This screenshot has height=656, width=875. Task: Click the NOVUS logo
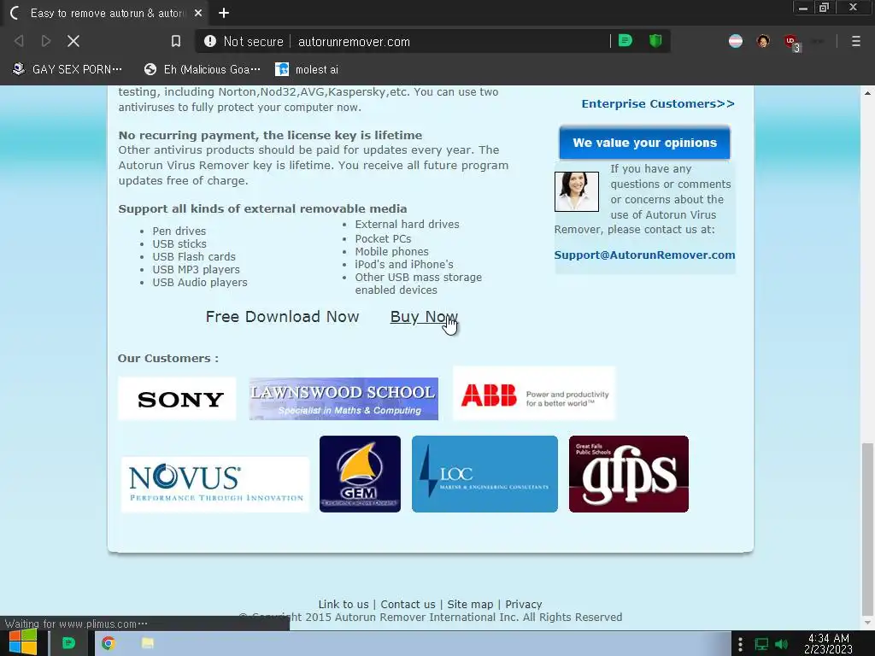(x=215, y=483)
